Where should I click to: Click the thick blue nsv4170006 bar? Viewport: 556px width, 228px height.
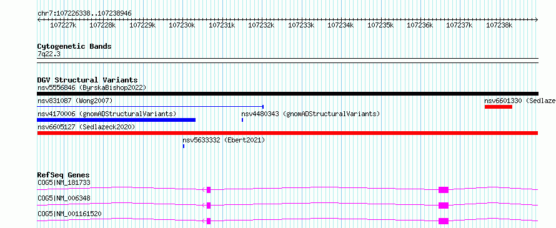[x=116, y=120]
